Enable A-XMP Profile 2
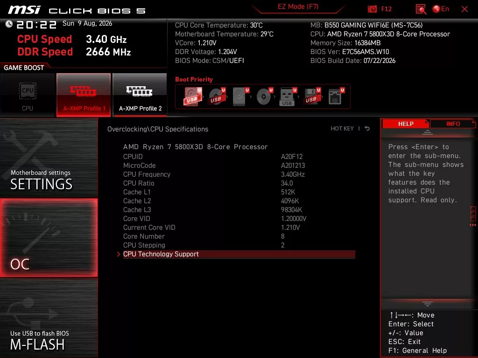This screenshot has height=358, width=478. click(140, 95)
